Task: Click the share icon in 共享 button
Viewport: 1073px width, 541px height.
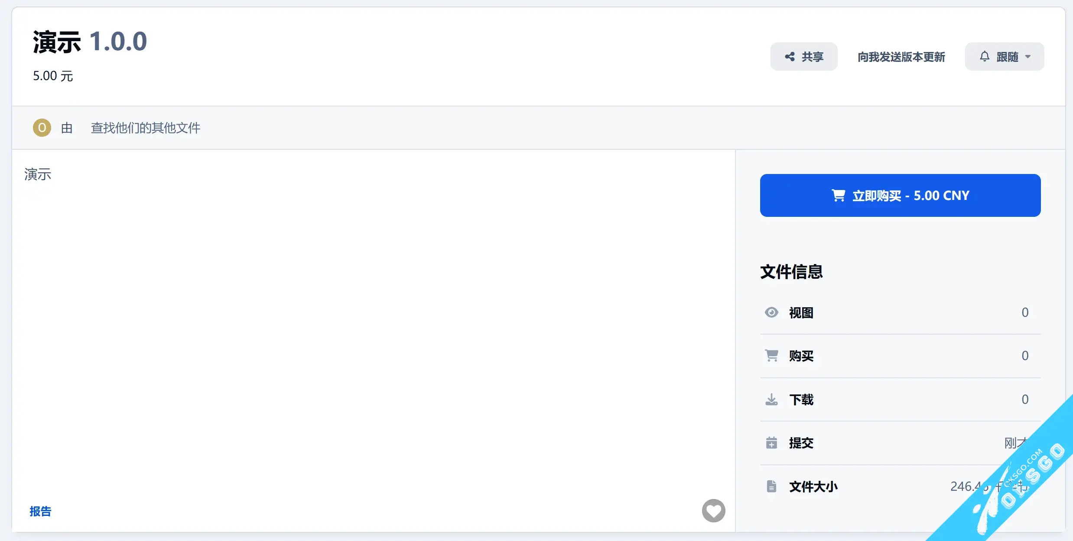Action: 790,57
